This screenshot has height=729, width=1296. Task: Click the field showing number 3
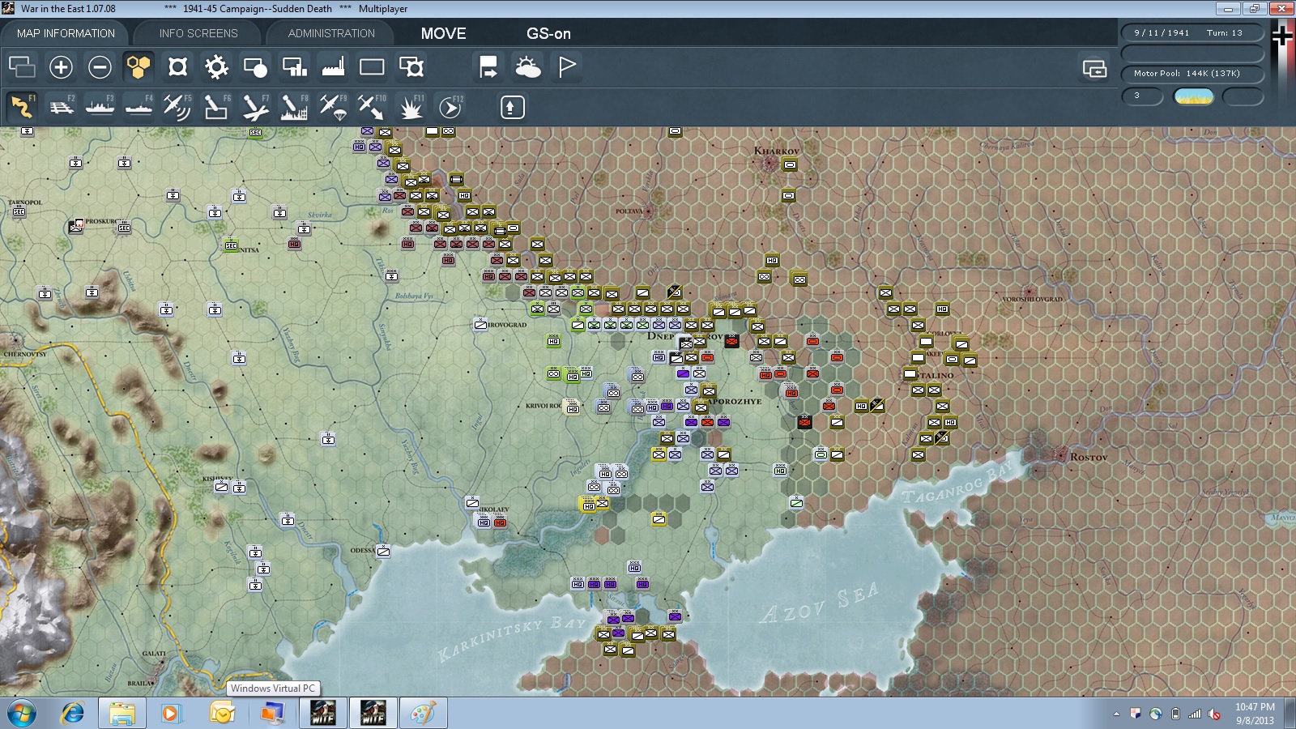1142,96
